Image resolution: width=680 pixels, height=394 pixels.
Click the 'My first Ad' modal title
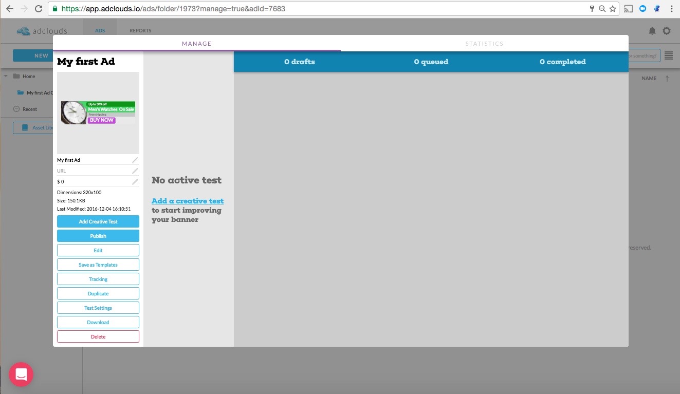[86, 62]
